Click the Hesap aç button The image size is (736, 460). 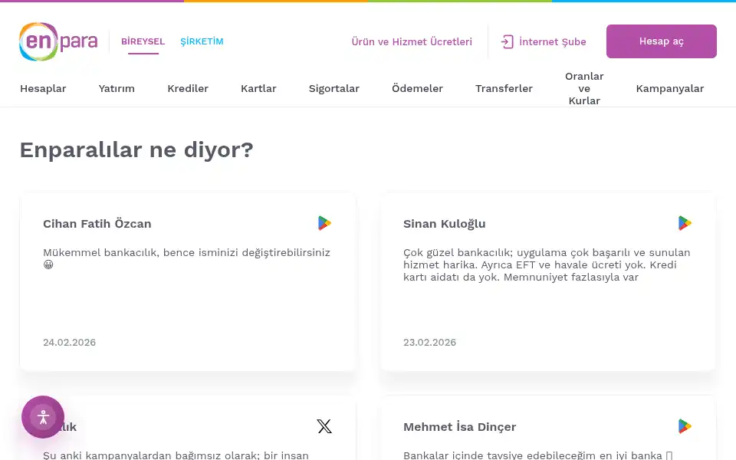pos(662,41)
